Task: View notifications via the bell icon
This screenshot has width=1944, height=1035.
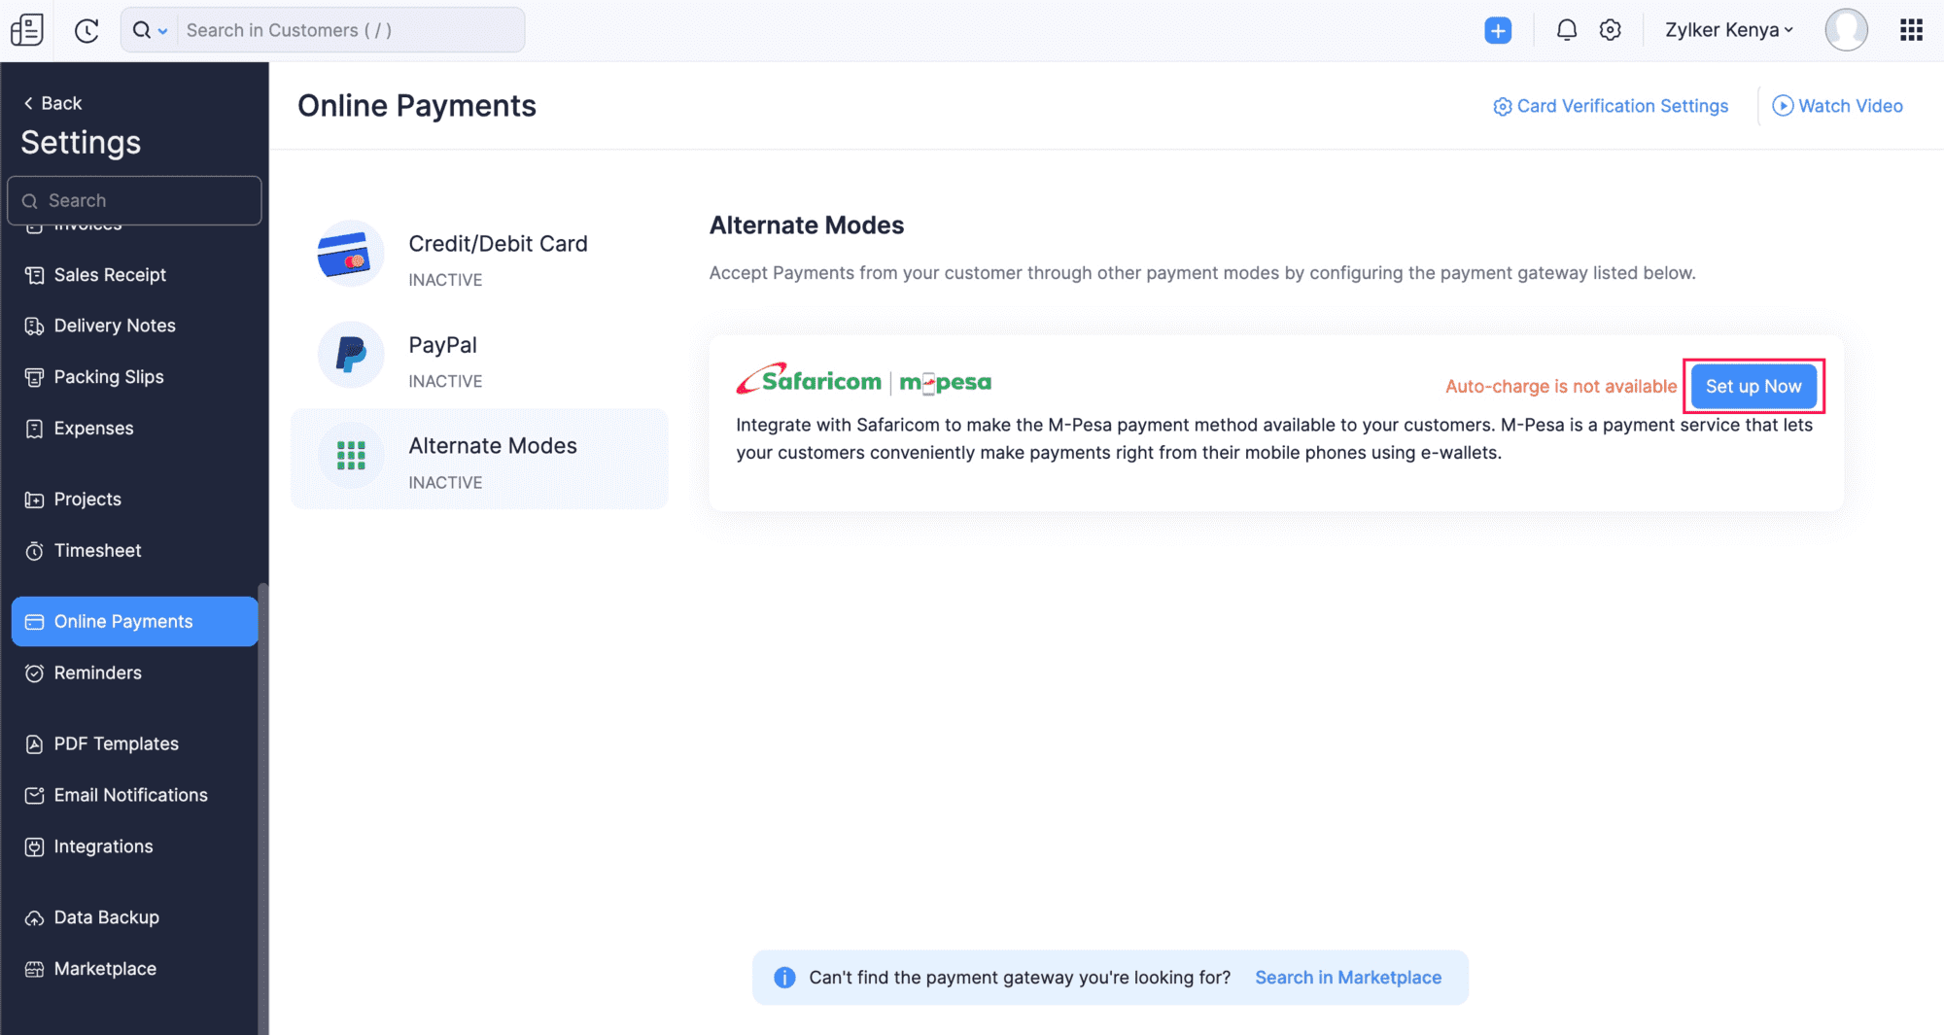Action: pyautogui.click(x=1566, y=30)
